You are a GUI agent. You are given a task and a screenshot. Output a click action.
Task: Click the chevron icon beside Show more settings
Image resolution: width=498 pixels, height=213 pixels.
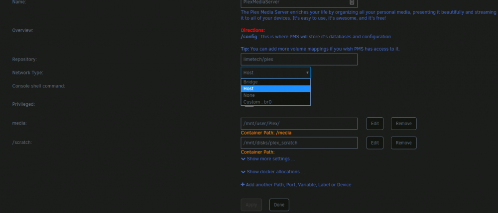tap(244, 159)
